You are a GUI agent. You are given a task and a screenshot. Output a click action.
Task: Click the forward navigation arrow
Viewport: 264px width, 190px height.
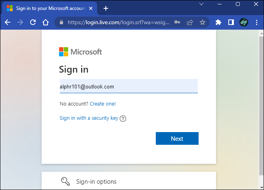(x=20, y=22)
